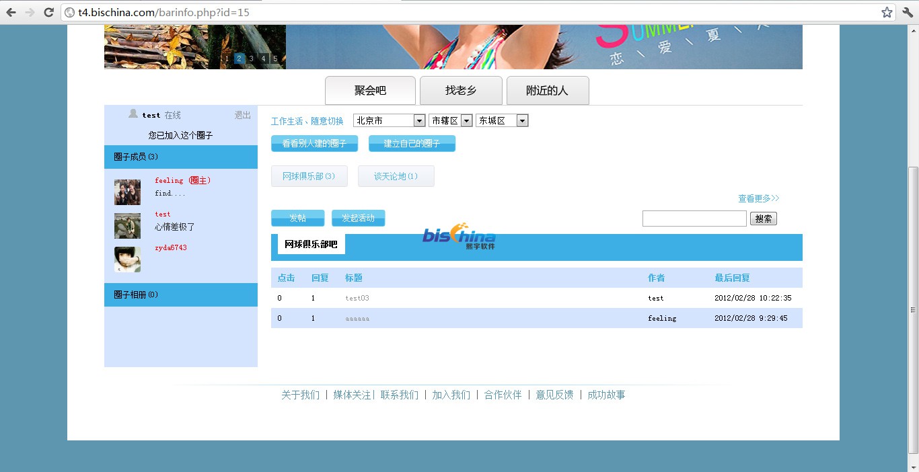Click the 最后回复 column header

(x=732, y=278)
